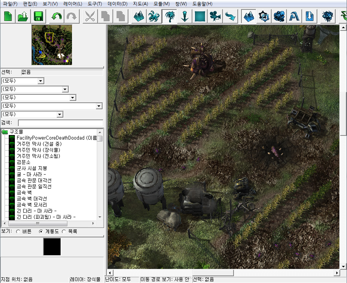
Task: Select the 계통도 view radio button
Action: pos(41,232)
